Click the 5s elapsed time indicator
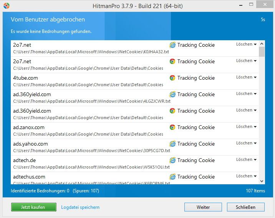Viewport: 275px width, 218px height. pos(263,20)
